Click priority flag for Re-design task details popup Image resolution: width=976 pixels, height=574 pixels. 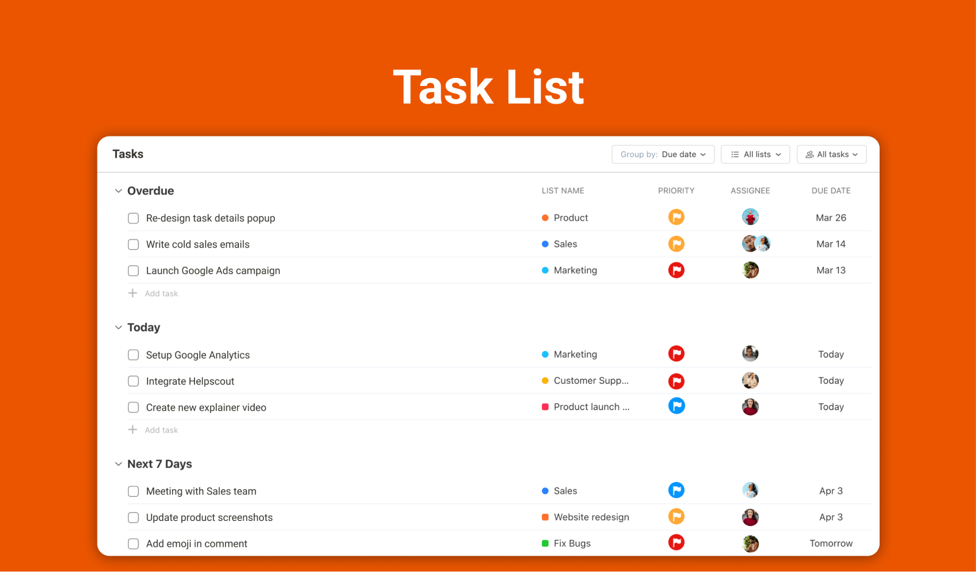[676, 217]
